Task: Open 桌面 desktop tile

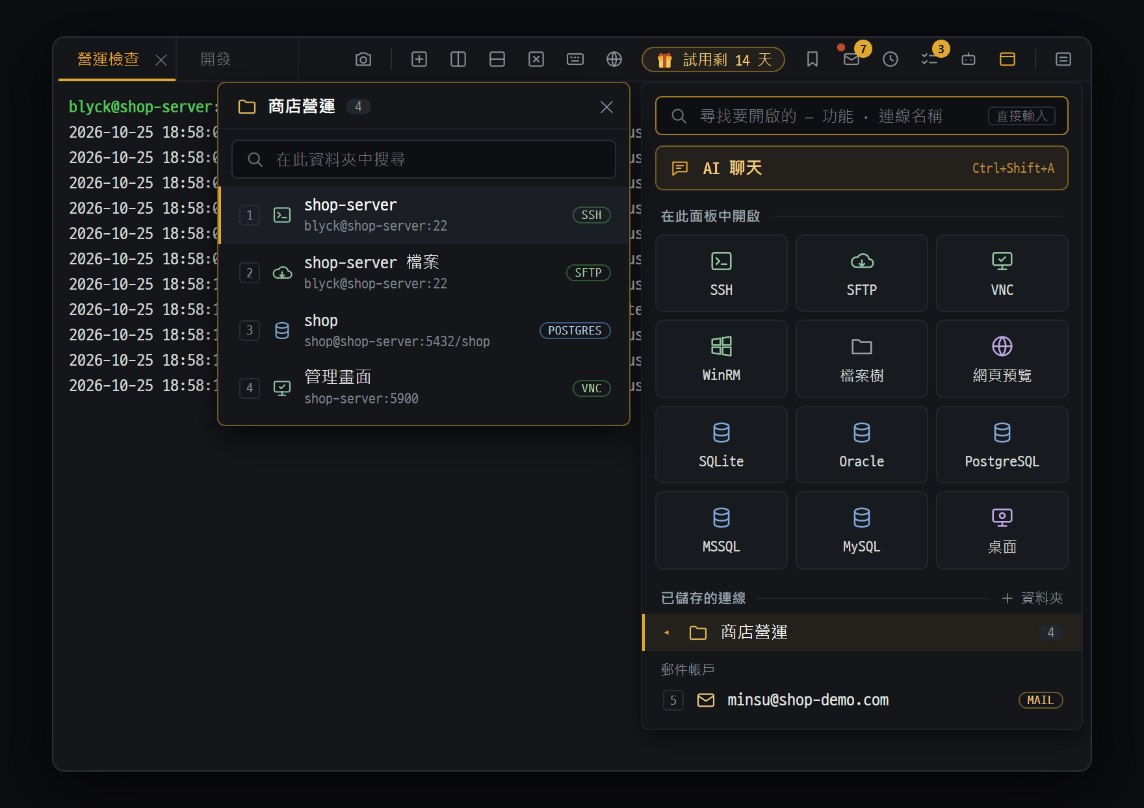Action: point(1002,530)
